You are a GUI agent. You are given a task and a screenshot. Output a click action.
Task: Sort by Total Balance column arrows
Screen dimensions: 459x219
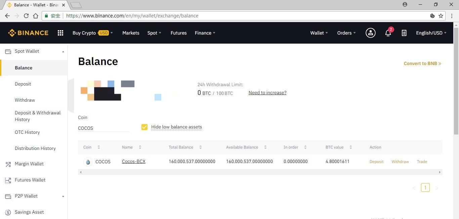point(200,147)
